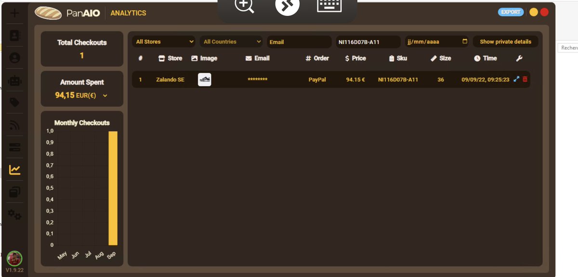Click the Email filter input field

(299, 42)
